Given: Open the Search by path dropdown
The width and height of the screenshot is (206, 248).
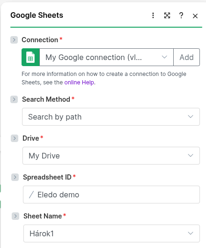Looking at the screenshot, I should (x=111, y=117).
